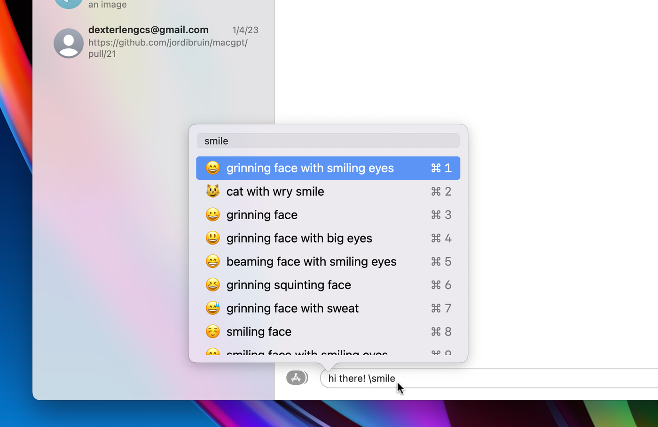This screenshot has width=658, height=427.
Task: Click the grinning squinting face emoji icon
Action: point(212,285)
